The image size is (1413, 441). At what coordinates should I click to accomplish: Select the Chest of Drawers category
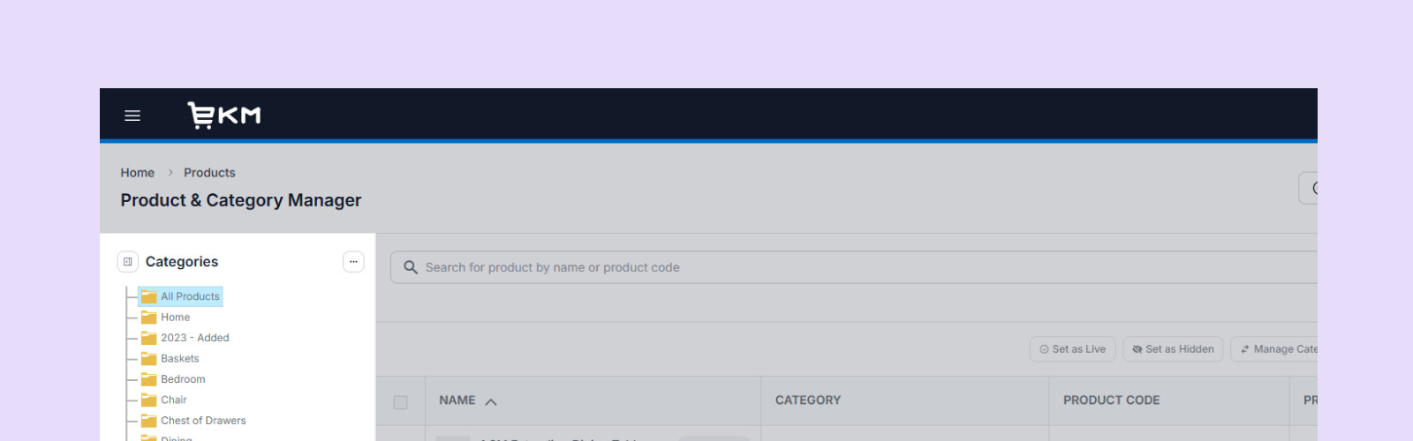(203, 421)
